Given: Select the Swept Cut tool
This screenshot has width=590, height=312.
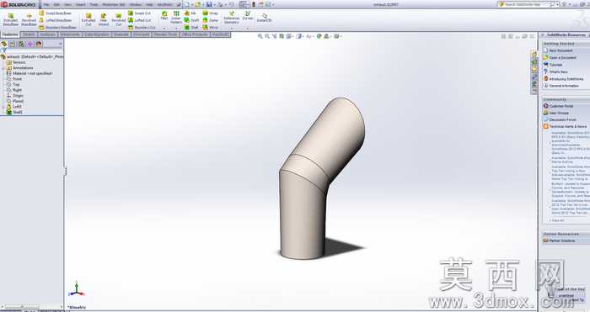Looking at the screenshot, I should [140, 13].
